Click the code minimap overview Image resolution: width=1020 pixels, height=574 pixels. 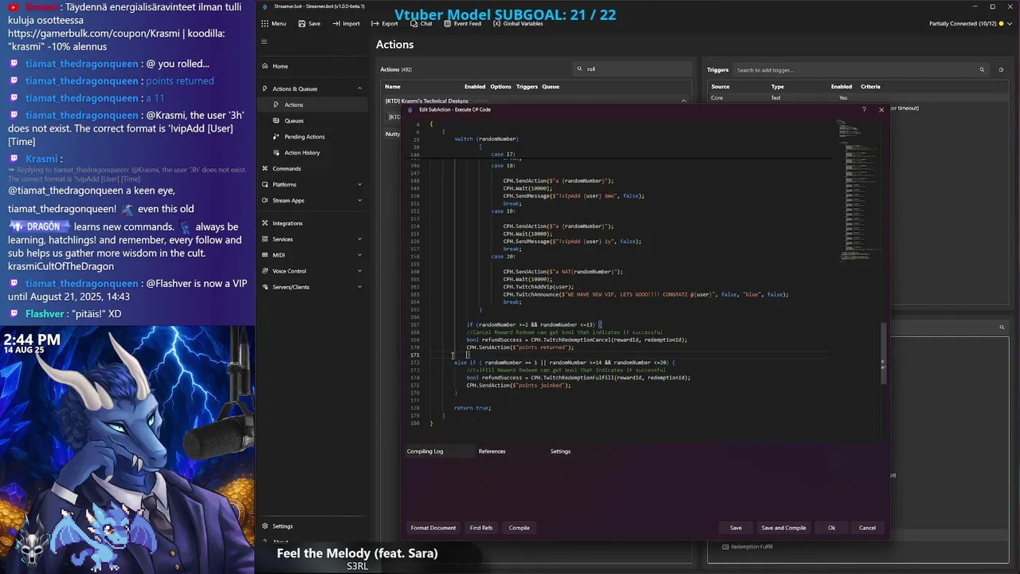(857, 191)
